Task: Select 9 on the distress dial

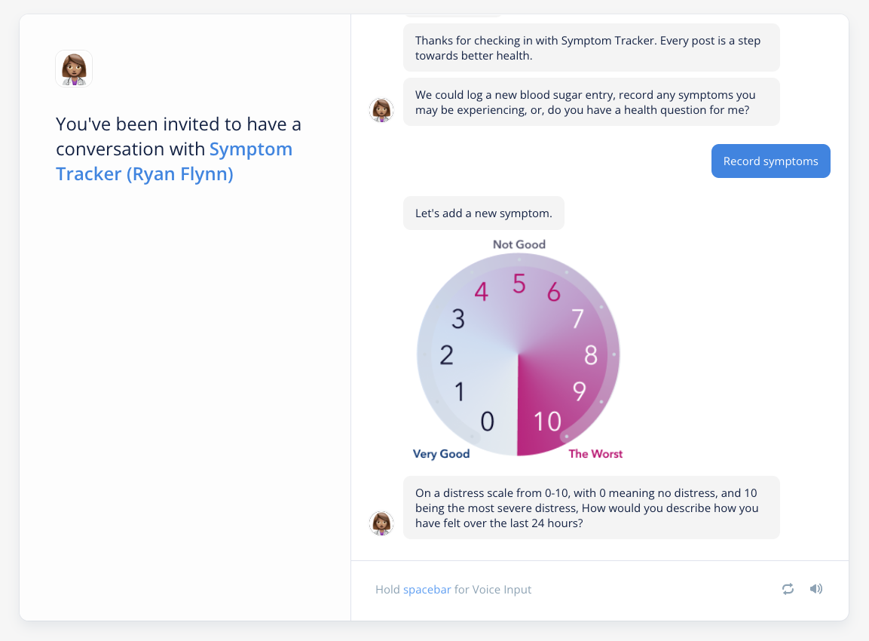Action: tap(579, 391)
